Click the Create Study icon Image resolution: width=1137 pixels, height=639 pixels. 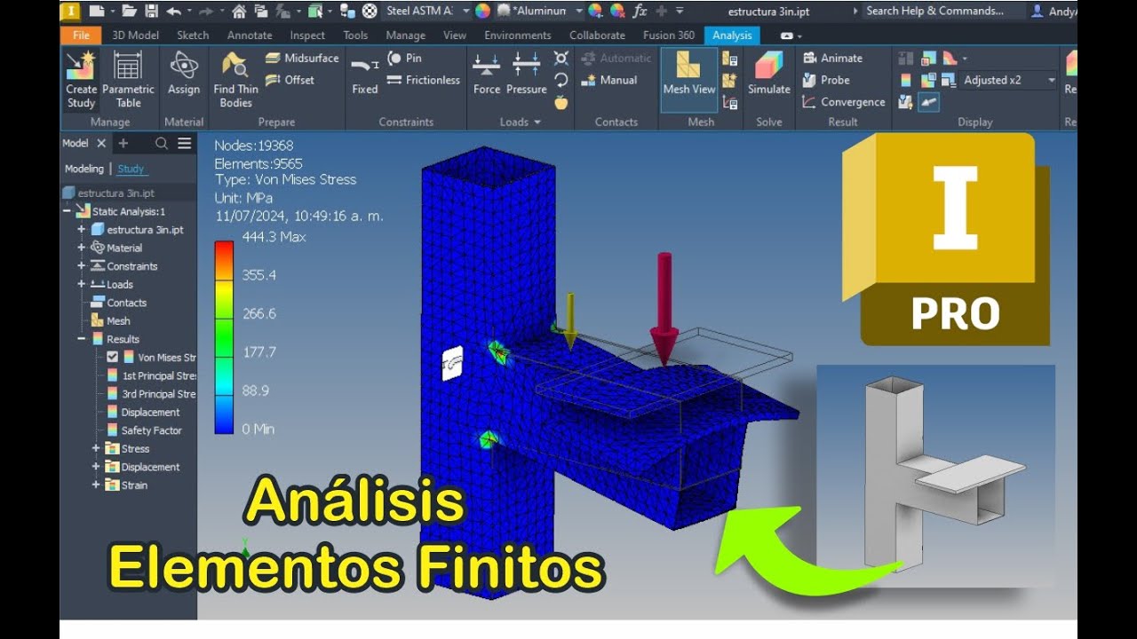click(81, 79)
